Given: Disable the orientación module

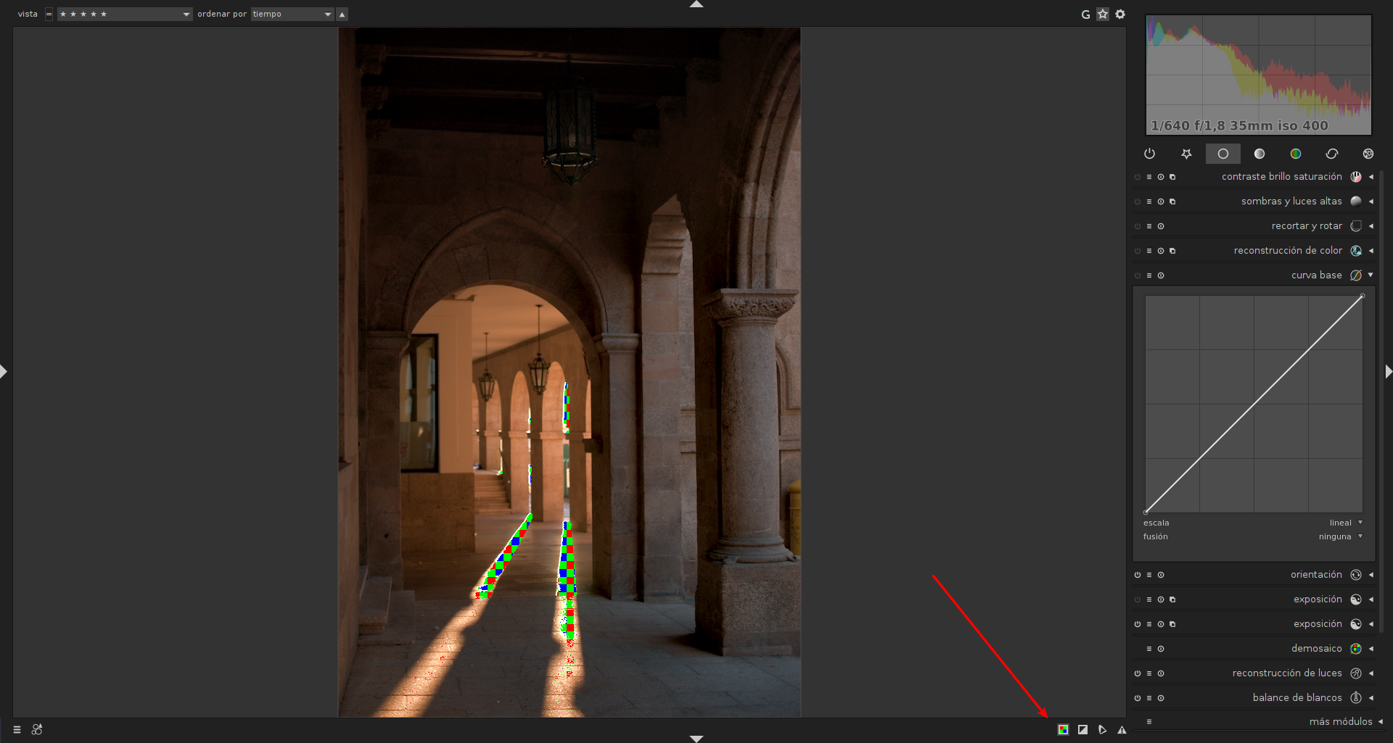Looking at the screenshot, I should tap(1138, 575).
